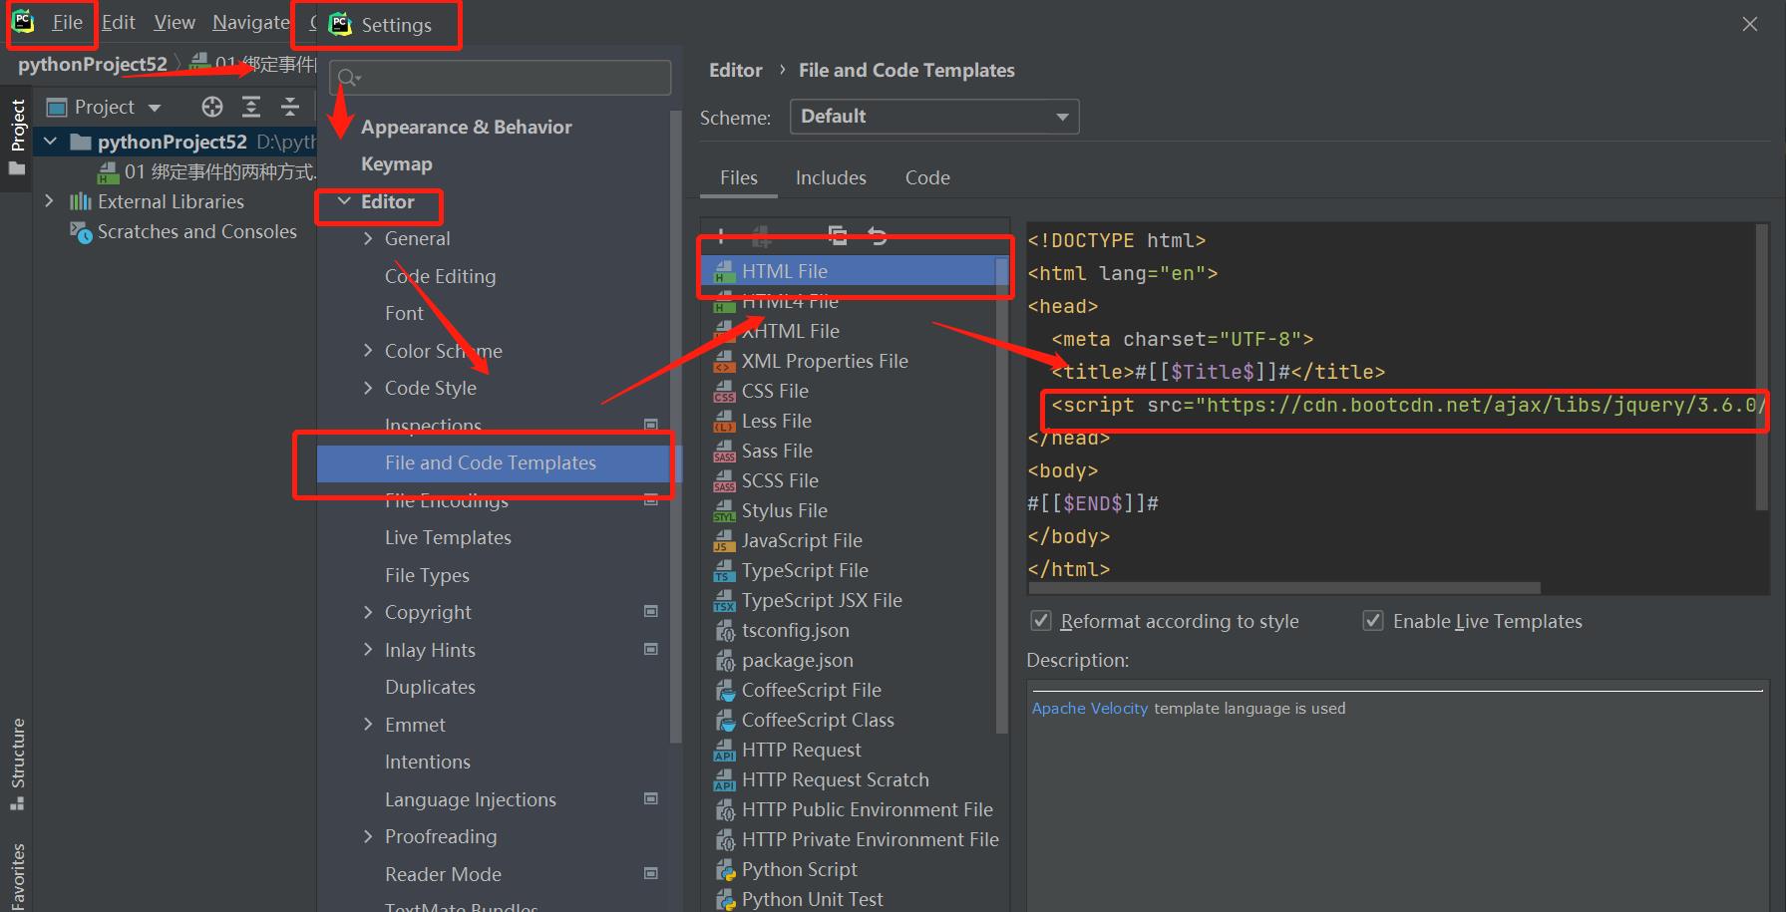Image resolution: width=1786 pixels, height=912 pixels.
Task: Click the CSS File template icon
Action: (725, 392)
